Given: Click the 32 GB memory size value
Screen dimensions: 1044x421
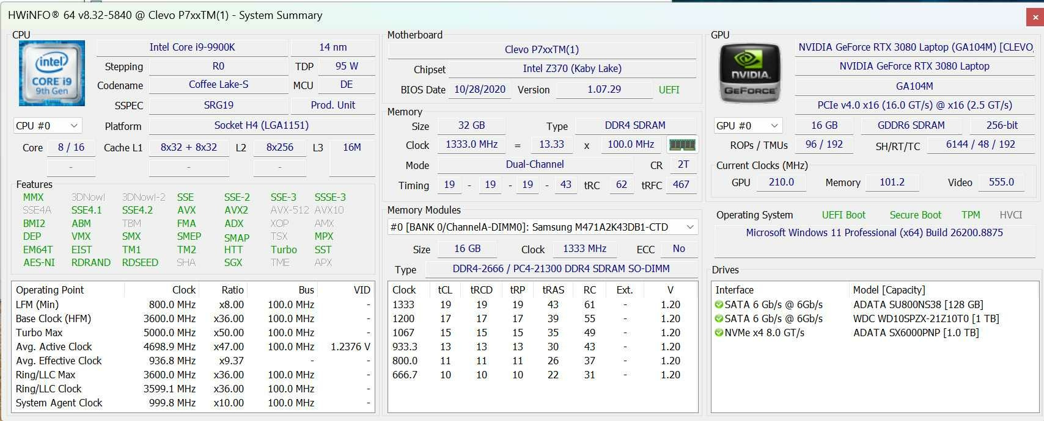Looking at the screenshot, I should pyautogui.click(x=471, y=125).
